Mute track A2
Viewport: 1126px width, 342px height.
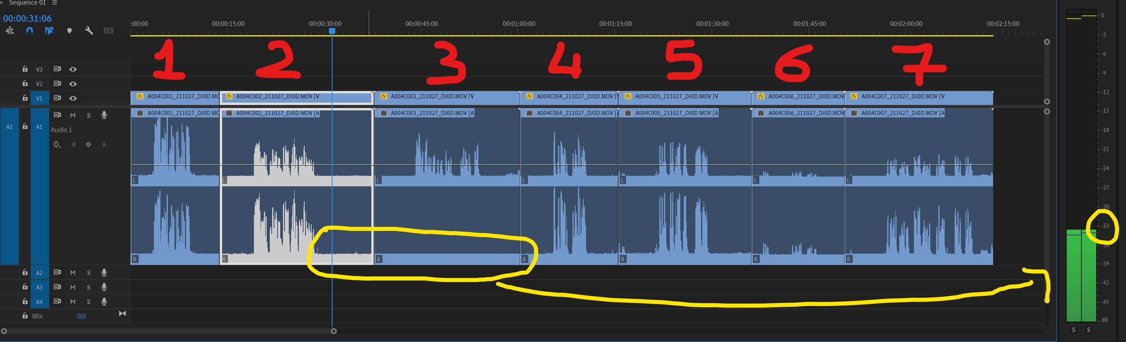[x=73, y=273]
